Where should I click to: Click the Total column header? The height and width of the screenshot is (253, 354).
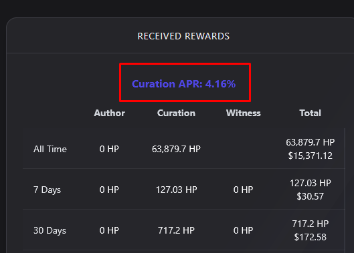tap(311, 113)
